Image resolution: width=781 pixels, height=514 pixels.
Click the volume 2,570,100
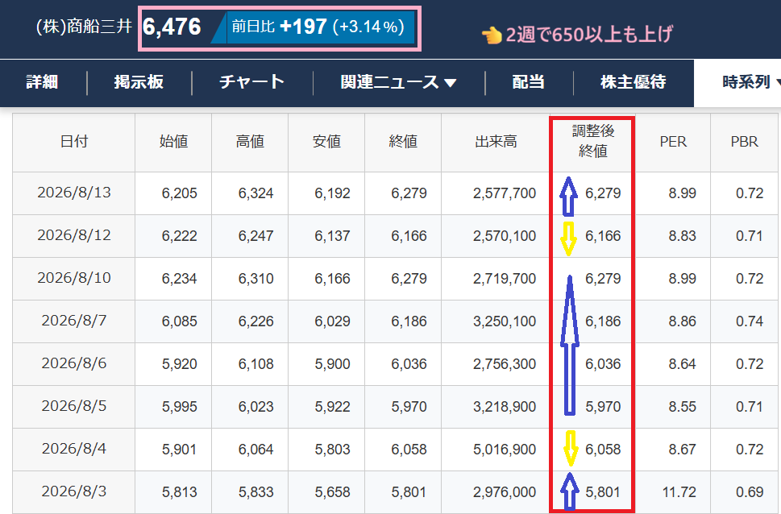tap(505, 236)
